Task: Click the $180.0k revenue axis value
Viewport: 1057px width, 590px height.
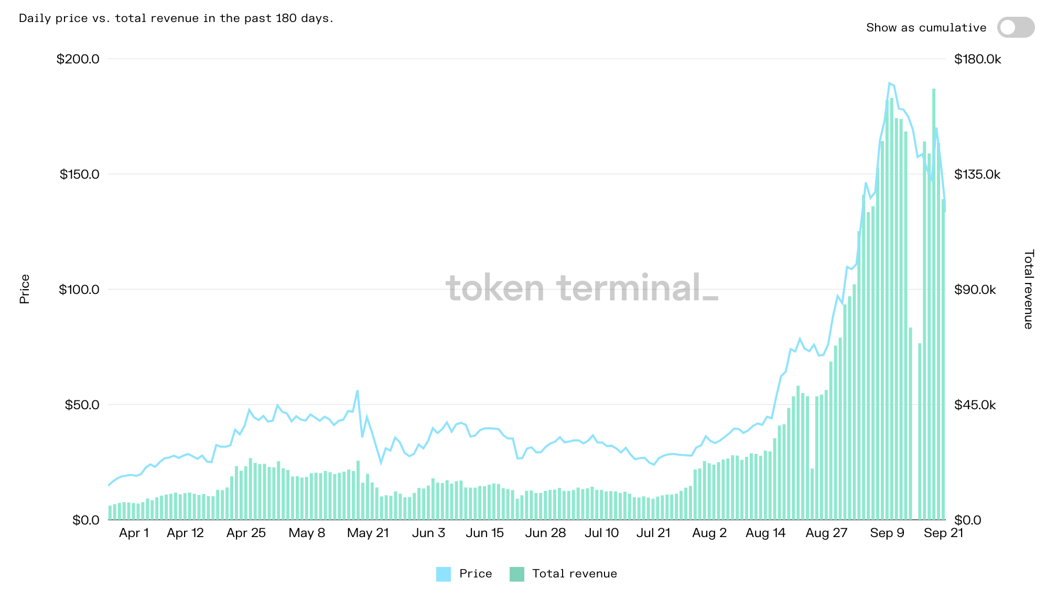Action: [x=977, y=59]
